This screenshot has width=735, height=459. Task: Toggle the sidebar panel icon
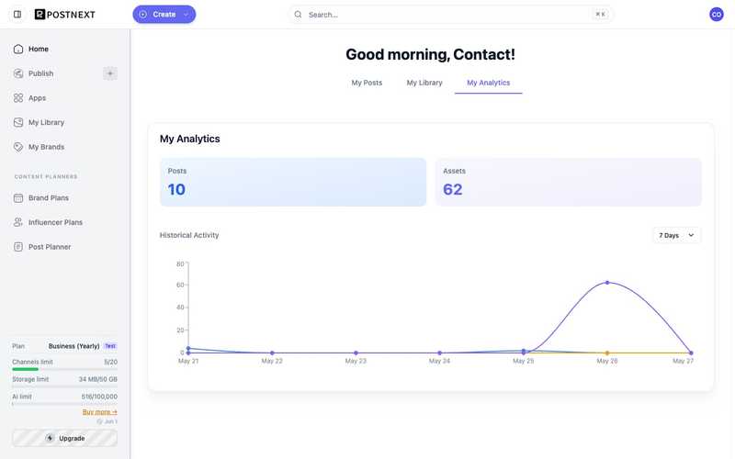click(x=17, y=15)
